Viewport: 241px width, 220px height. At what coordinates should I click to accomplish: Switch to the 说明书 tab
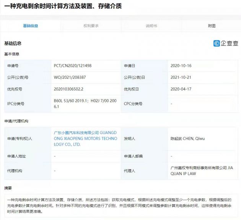(151, 26)
